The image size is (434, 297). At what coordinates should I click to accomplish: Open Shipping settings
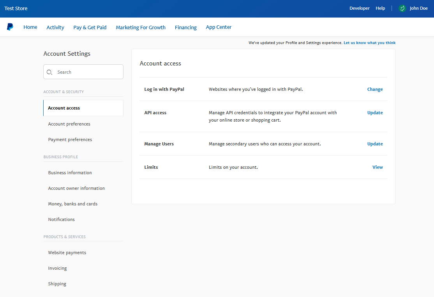tap(57, 284)
